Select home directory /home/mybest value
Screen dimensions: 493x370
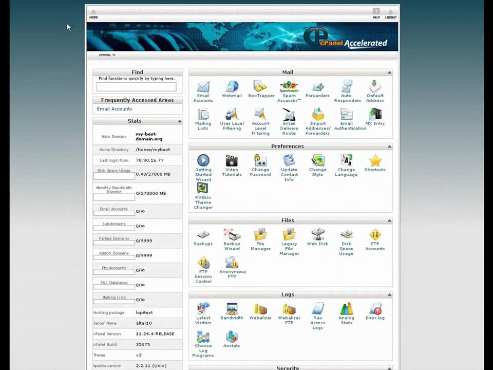153,150
